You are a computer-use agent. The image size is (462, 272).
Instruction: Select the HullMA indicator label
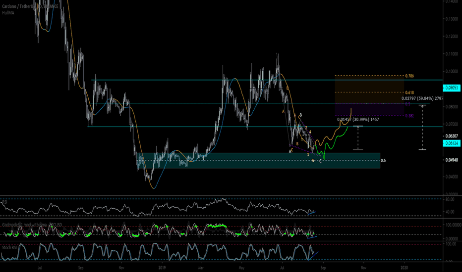click(x=8, y=13)
